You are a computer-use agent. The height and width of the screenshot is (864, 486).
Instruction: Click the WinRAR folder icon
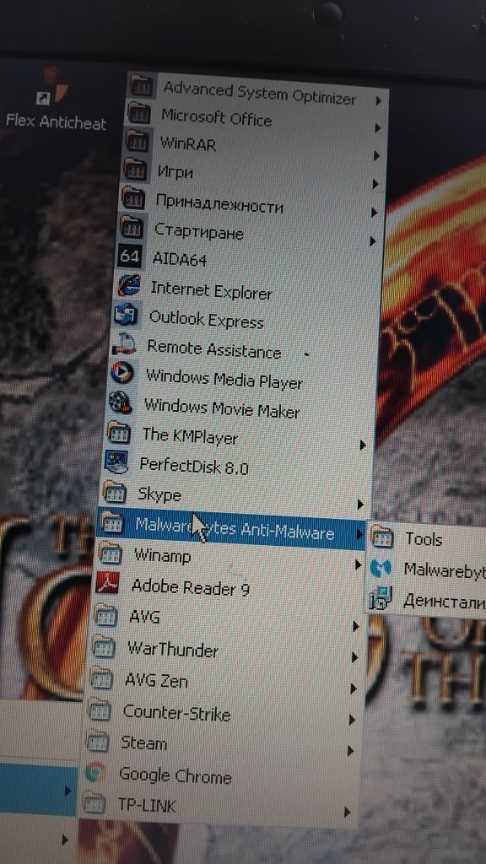click(x=138, y=142)
